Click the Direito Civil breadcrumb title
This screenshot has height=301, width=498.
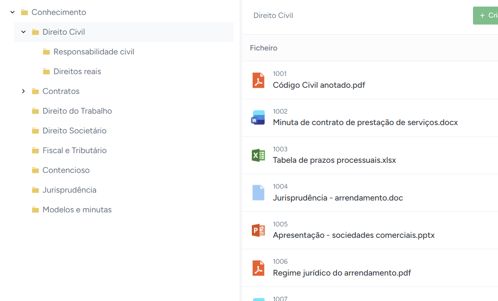coord(273,15)
